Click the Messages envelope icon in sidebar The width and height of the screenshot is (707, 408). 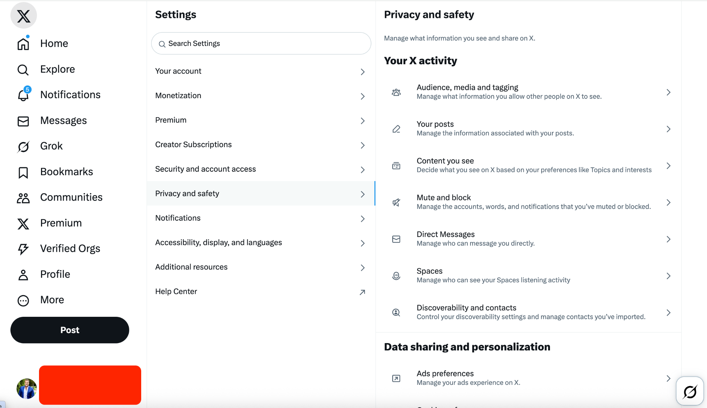point(23,121)
